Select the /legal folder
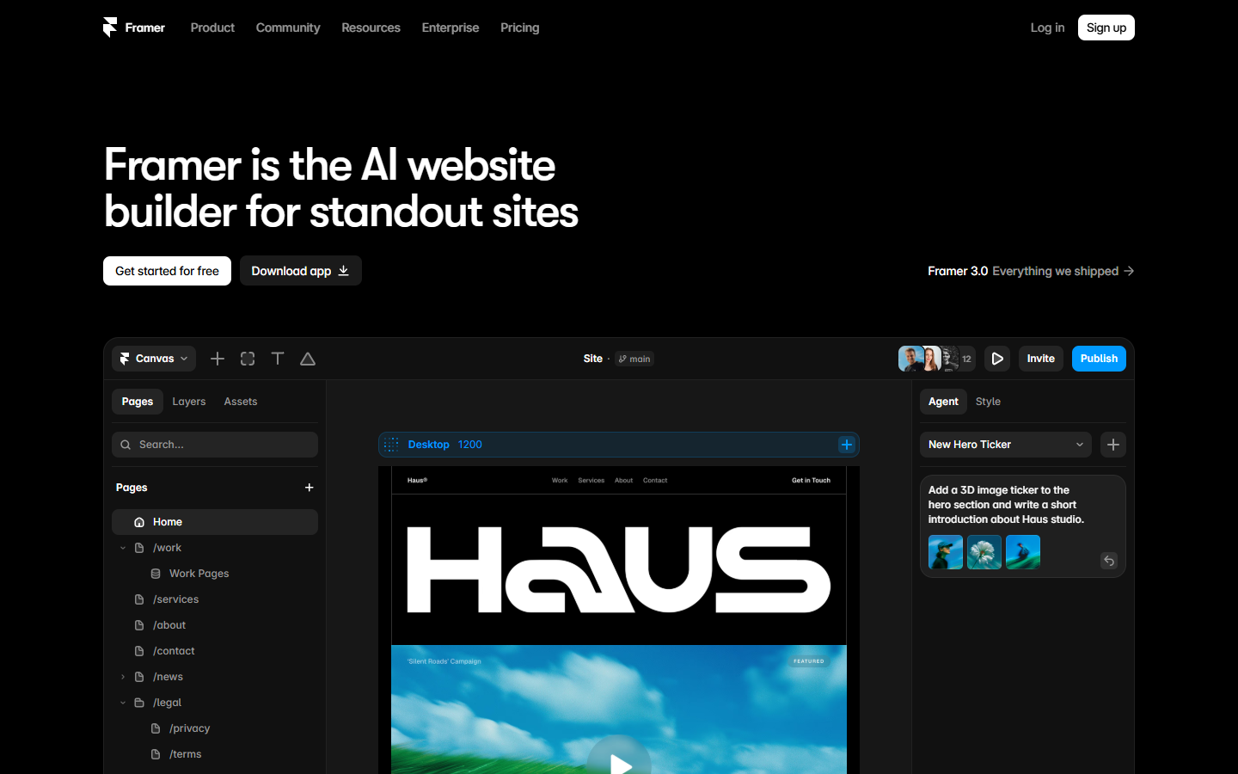This screenshot has height=774, width=1238. pyautogui.click(x=167, y=703)
